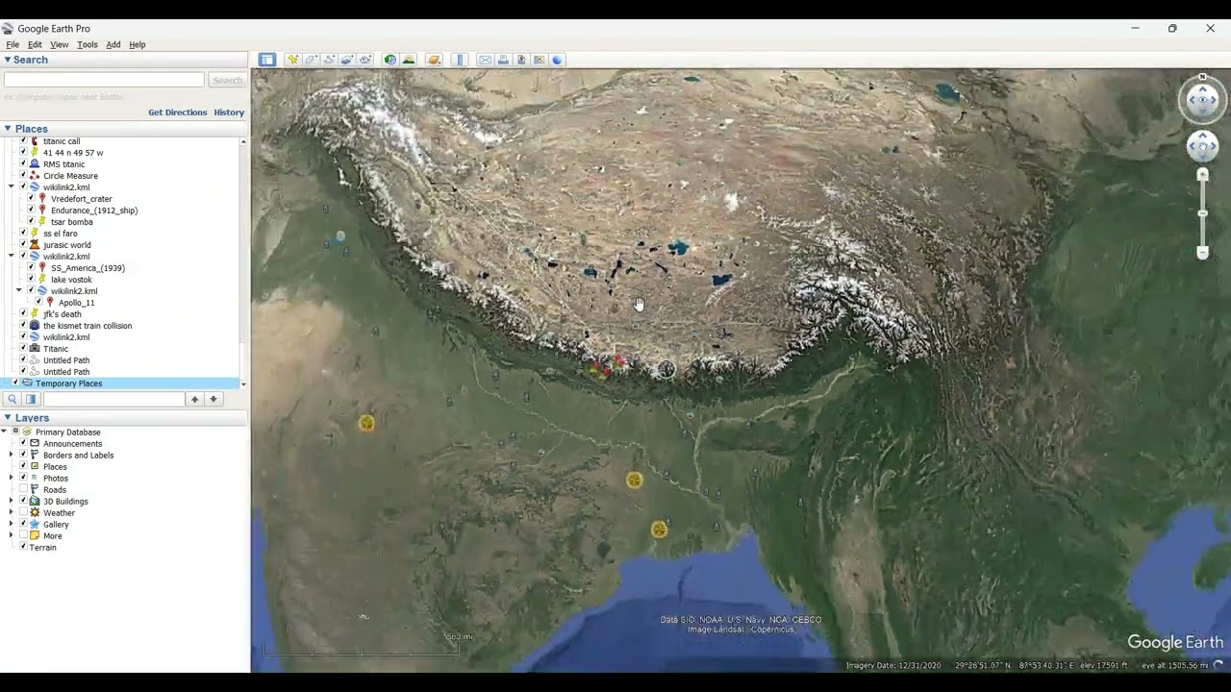Click inside the Search text field
Screen dimensions: 1231x692
(x=104, y=81)
